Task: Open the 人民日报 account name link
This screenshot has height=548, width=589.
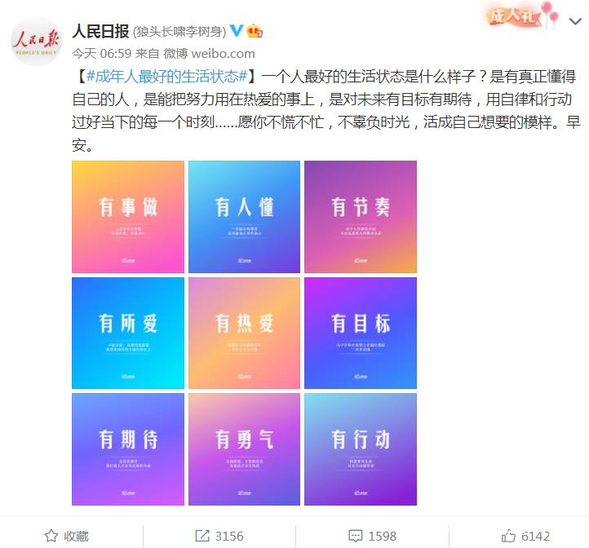Action: click(x=100, y=31)
